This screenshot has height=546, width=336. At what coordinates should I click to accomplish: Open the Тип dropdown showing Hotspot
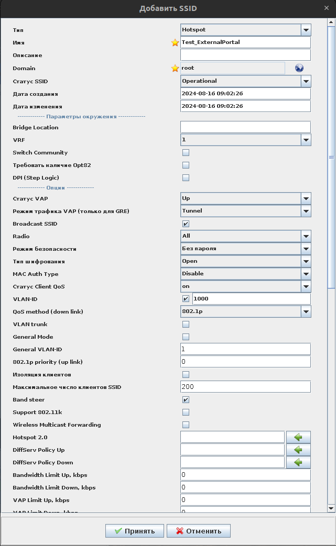pyautogui.click(x=306, y=30)
